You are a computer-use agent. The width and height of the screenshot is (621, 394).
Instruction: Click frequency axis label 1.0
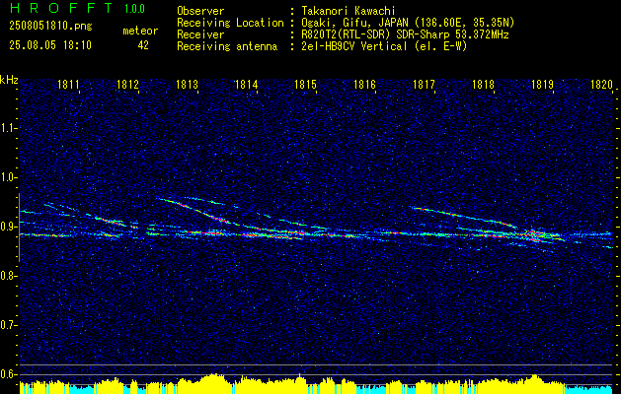coord(8,178)
